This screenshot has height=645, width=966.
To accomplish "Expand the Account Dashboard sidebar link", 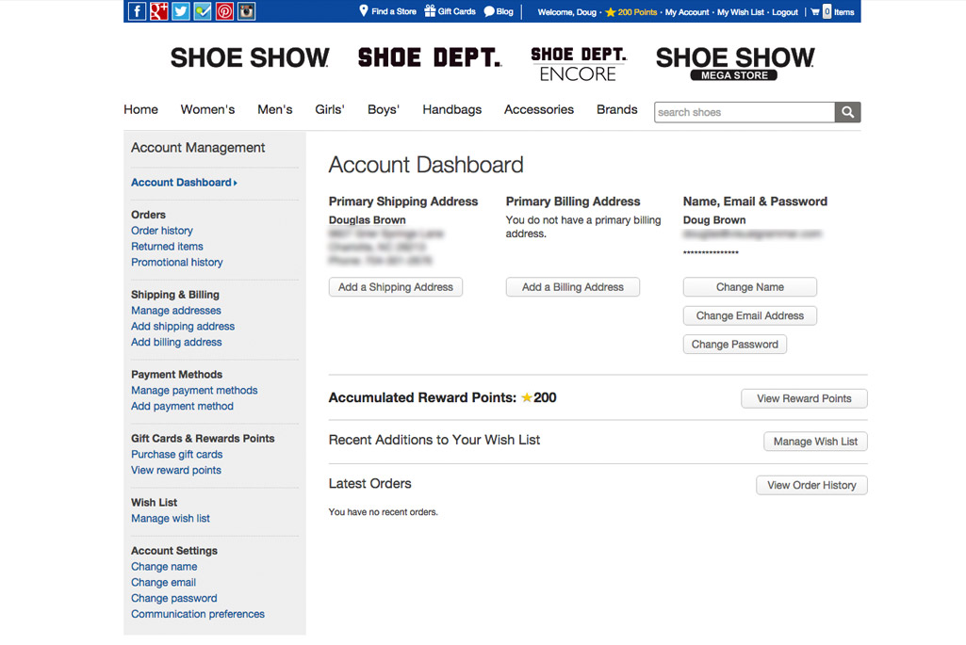I will click(183, 183).
